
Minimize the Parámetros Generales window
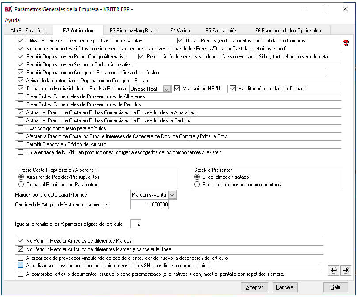[x=305, y=9]
